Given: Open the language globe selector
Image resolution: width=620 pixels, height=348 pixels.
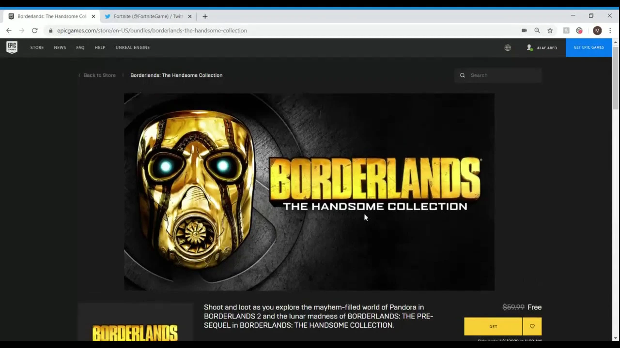Looking at the screenshot, I should click(x=508, y=47).
